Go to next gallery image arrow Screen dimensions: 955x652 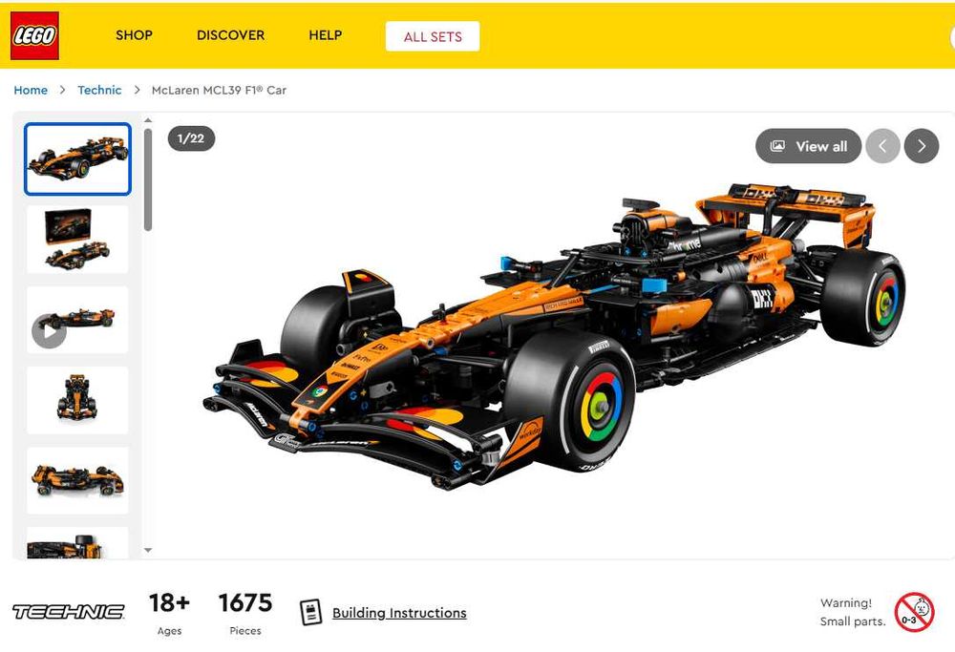[x=921, y=146]
